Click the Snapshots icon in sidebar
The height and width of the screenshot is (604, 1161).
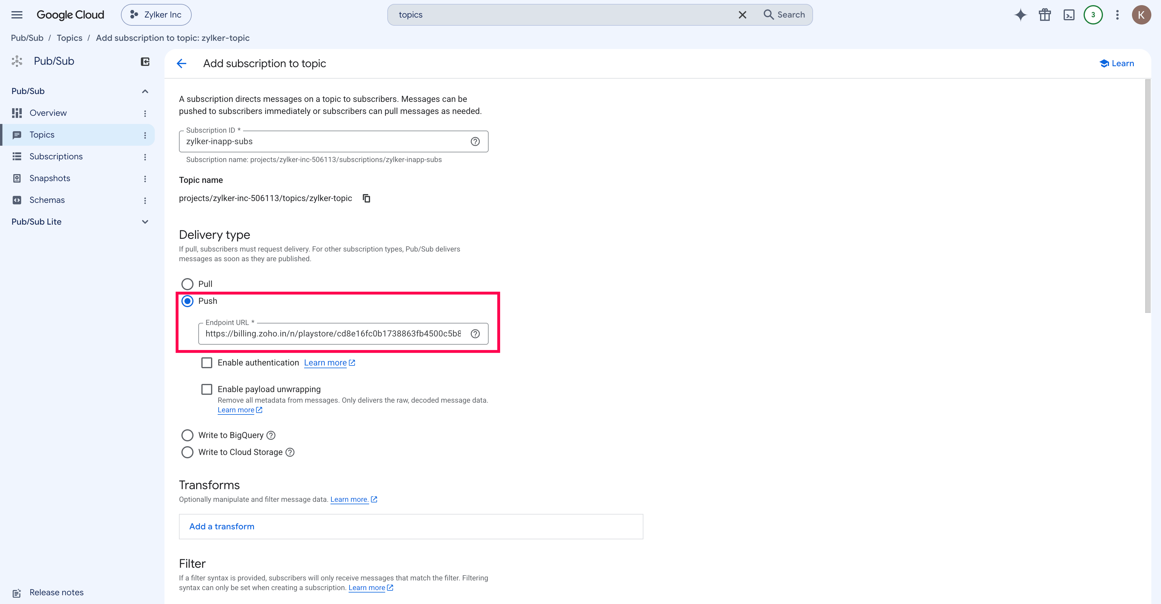[x=17, y=178]
